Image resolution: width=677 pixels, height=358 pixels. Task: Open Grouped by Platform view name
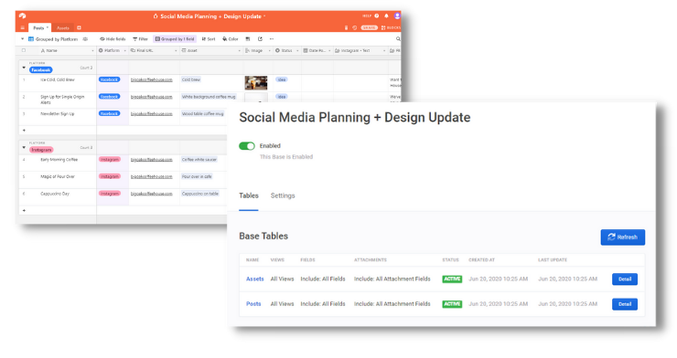coord(57,39)
